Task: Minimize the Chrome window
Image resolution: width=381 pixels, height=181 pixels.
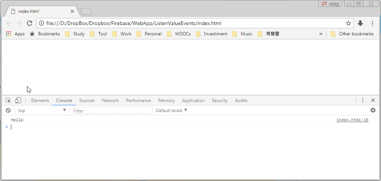Action: click(x=349, y=4)
